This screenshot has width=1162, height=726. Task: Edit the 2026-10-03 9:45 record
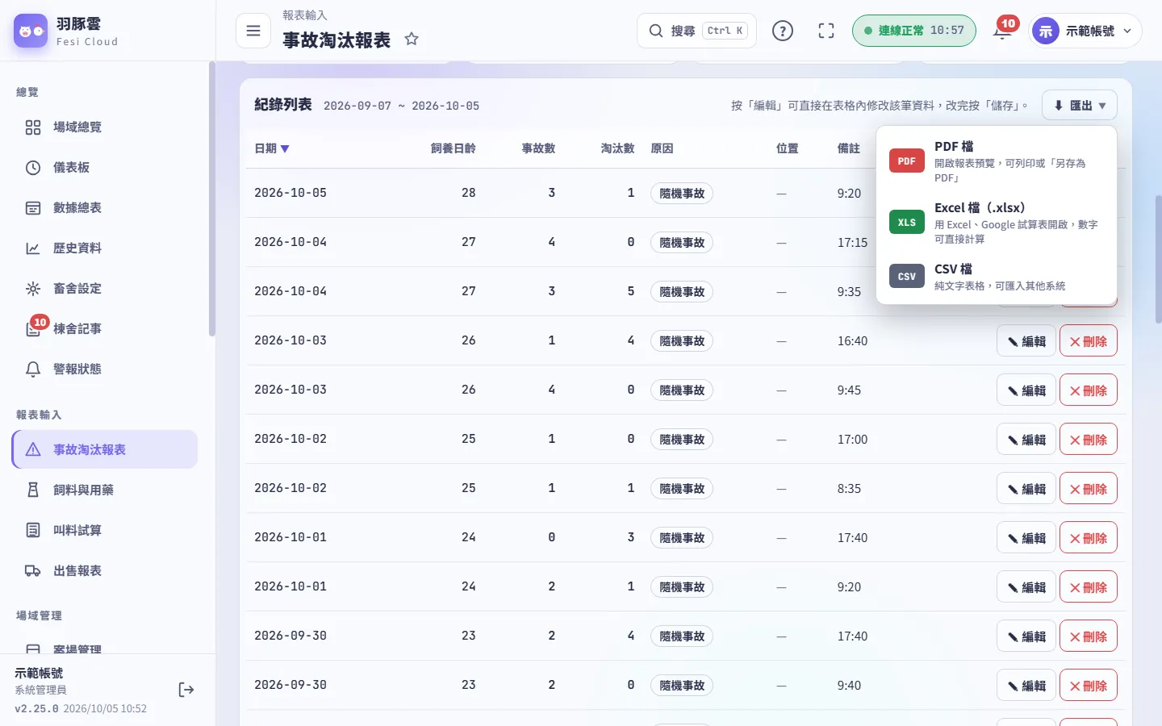(1026, 390)
